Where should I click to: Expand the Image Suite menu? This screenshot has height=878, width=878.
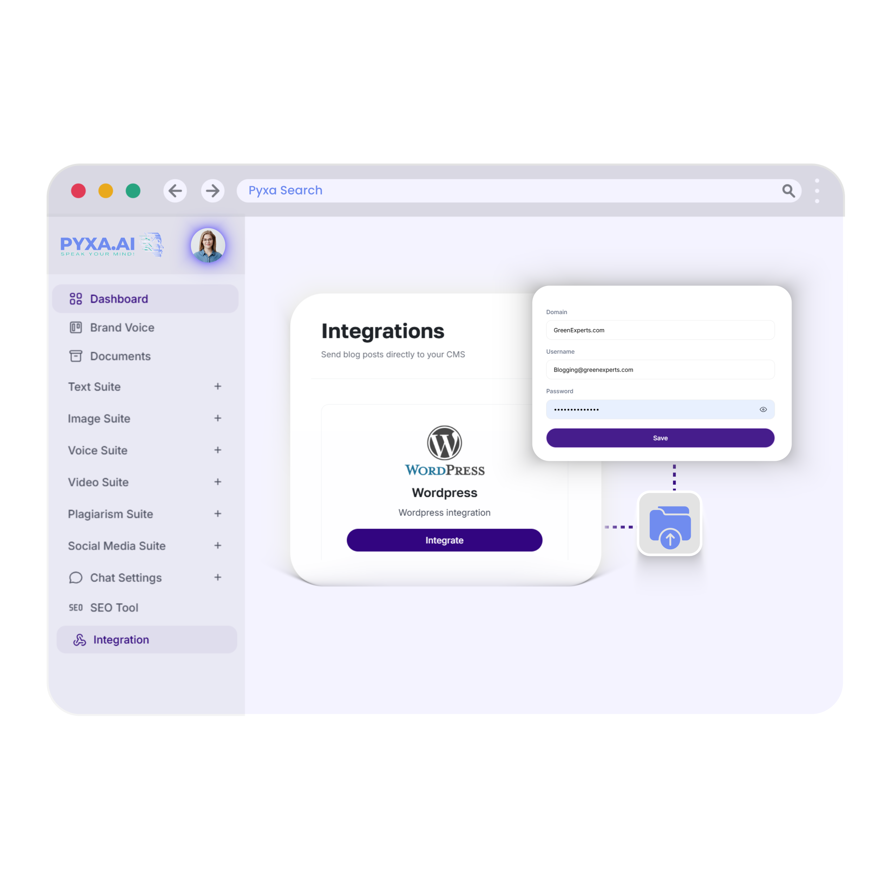217,418
